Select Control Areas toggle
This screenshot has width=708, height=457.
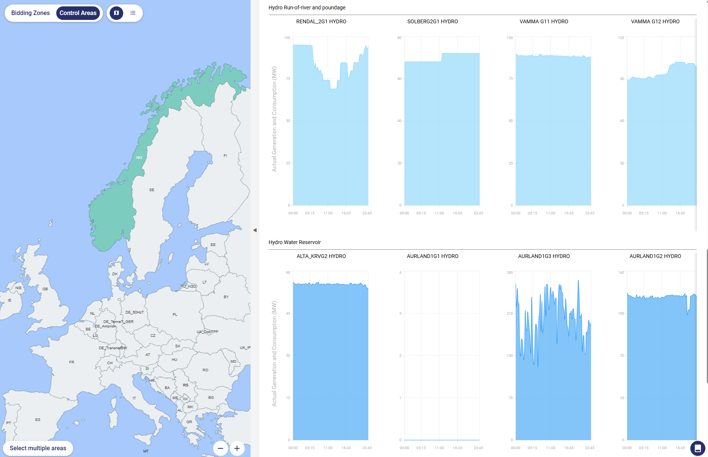click(78, 13)
